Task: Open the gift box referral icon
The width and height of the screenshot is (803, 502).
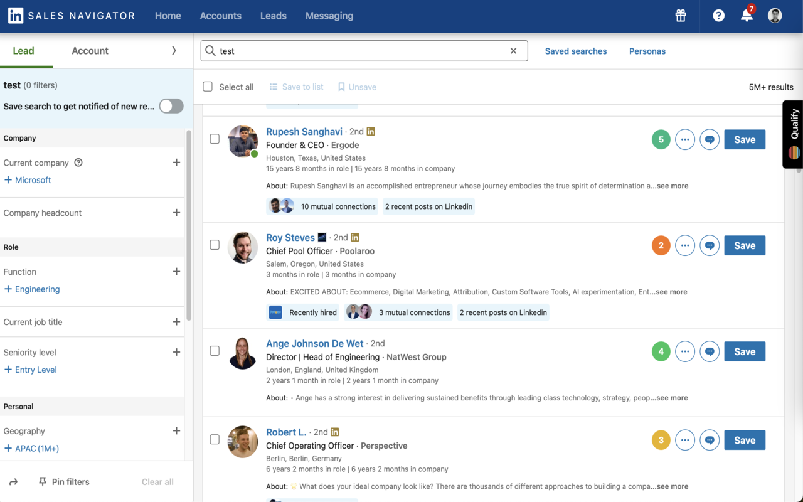Action: (x=681, y=16)
